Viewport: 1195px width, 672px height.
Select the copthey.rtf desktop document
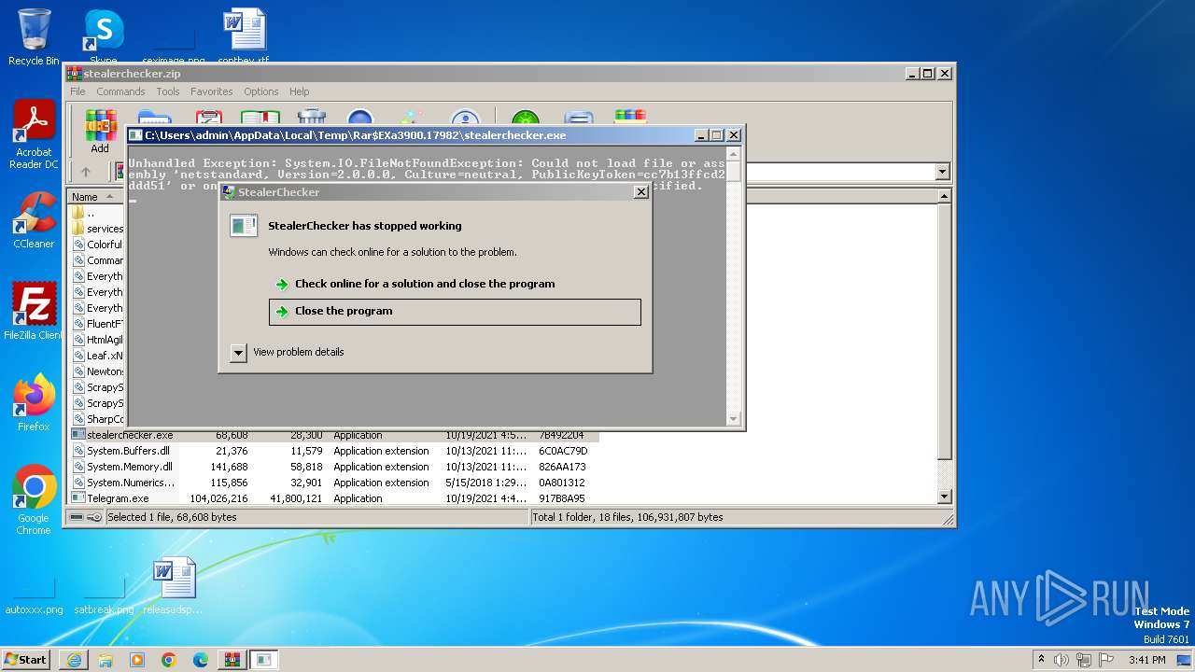coord(244,36)
